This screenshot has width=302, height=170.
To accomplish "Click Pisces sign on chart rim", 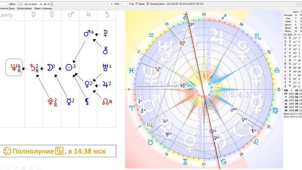I will coord(132,70).
